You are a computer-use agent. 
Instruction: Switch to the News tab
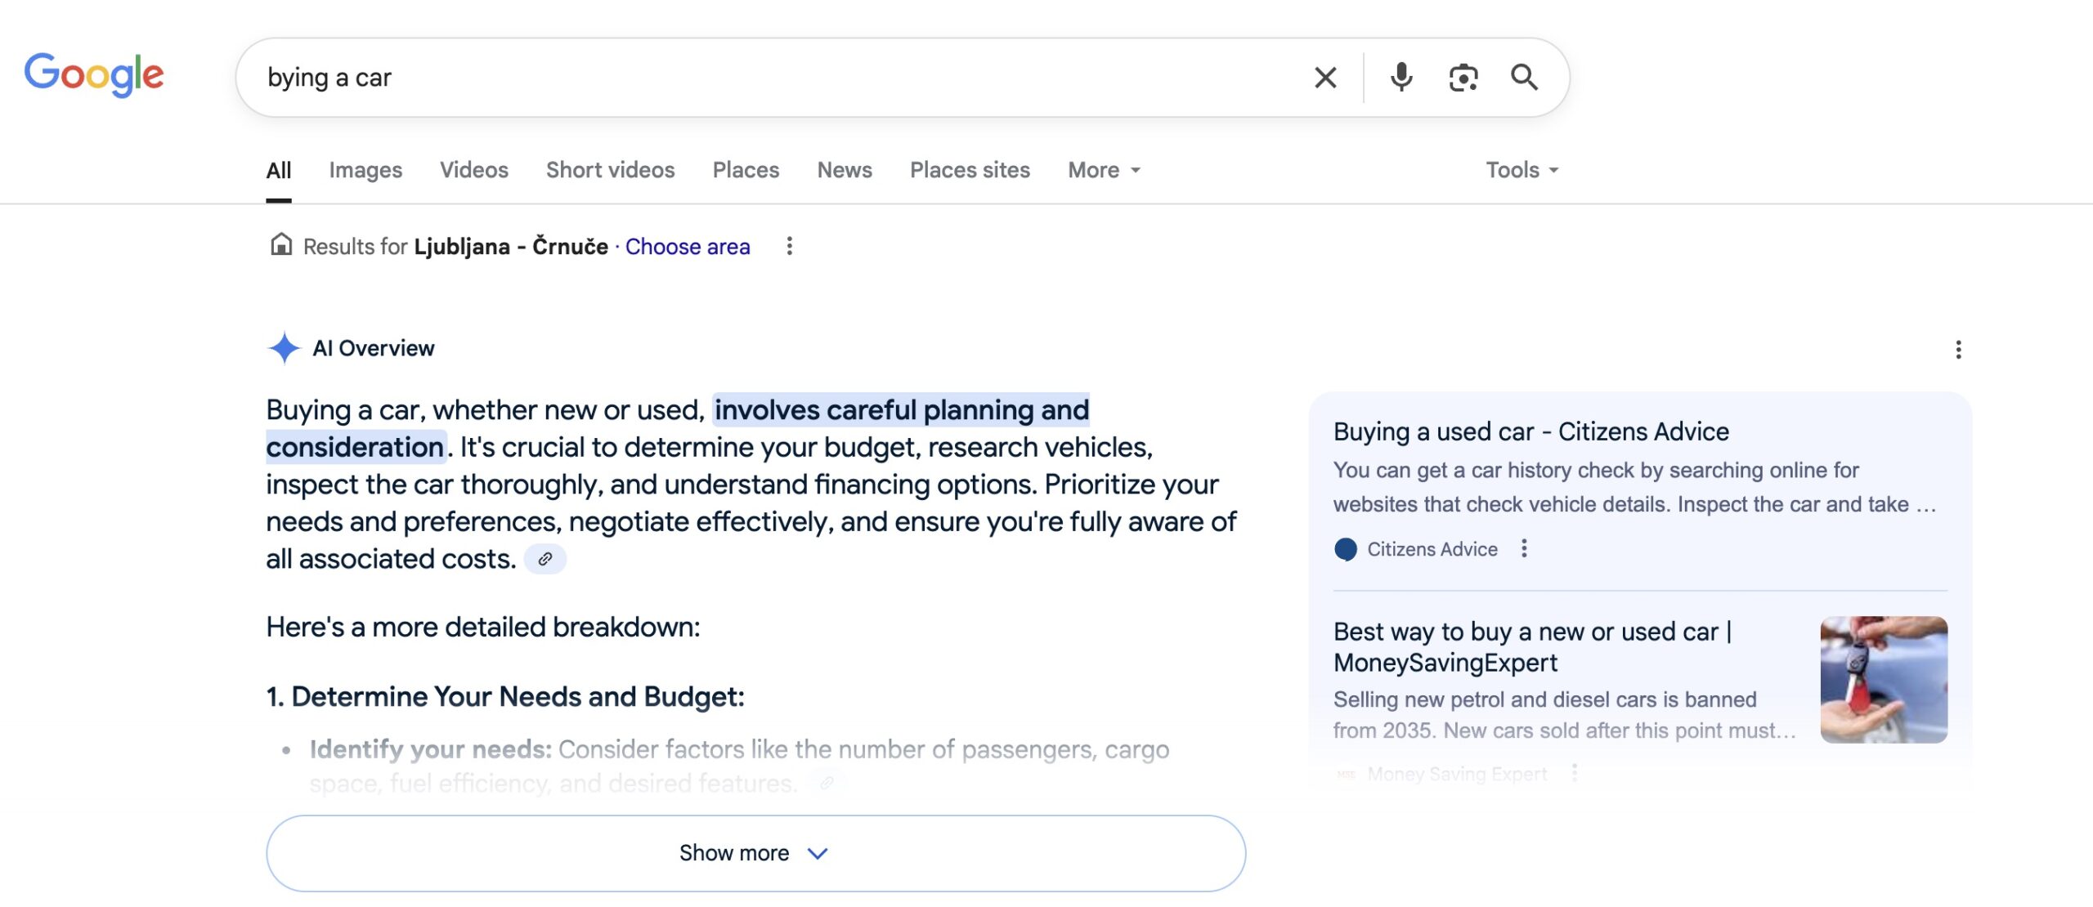tap(845, 170)
